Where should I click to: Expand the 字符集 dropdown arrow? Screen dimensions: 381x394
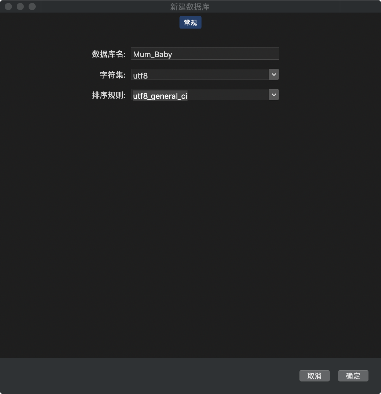[x=274, y=74]
